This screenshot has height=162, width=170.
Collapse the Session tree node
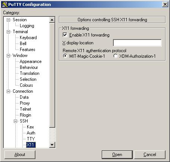point(8,20)
